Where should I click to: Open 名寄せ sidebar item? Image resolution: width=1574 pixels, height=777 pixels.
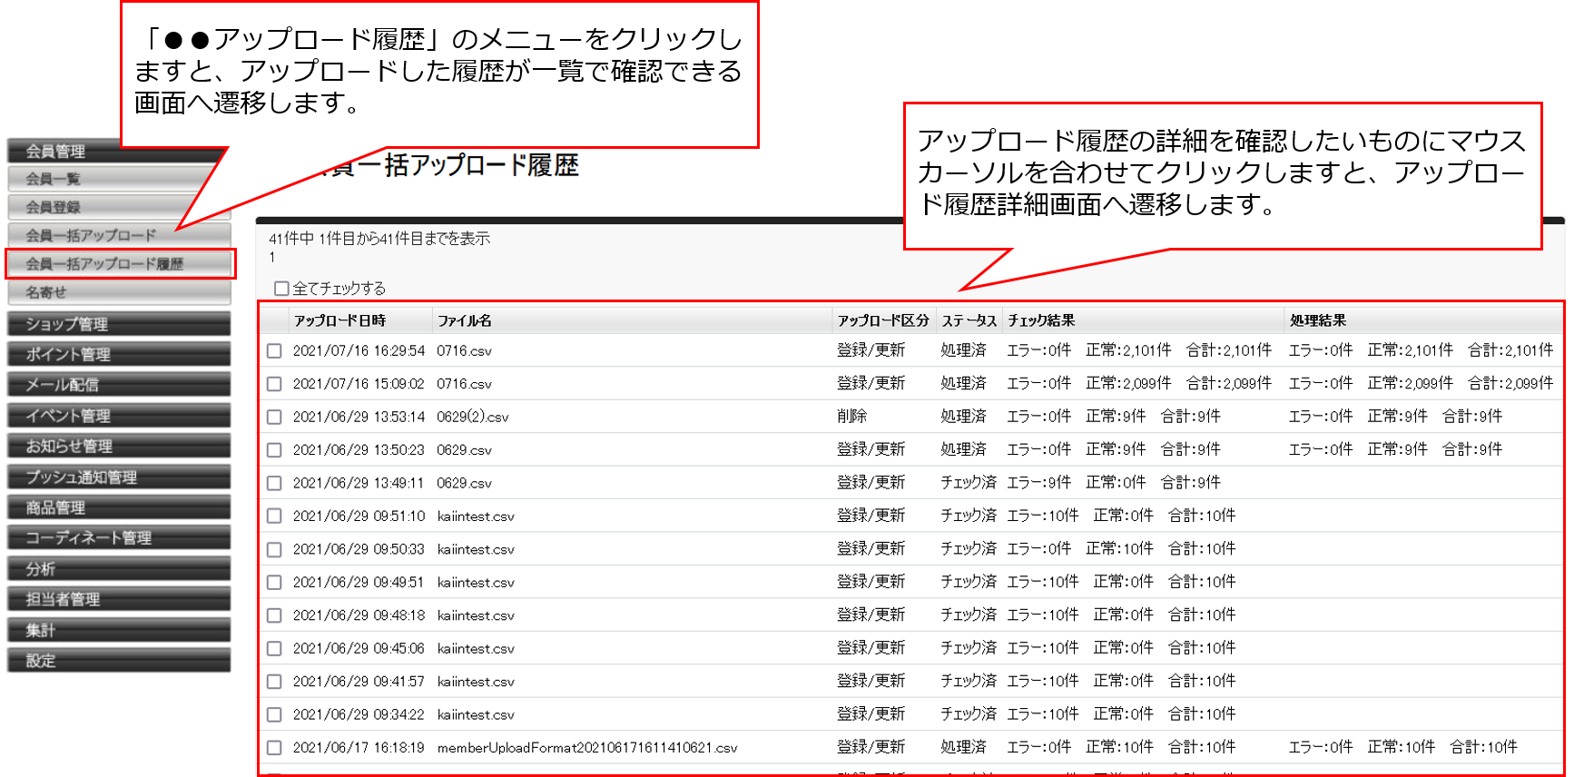[119, 292]
